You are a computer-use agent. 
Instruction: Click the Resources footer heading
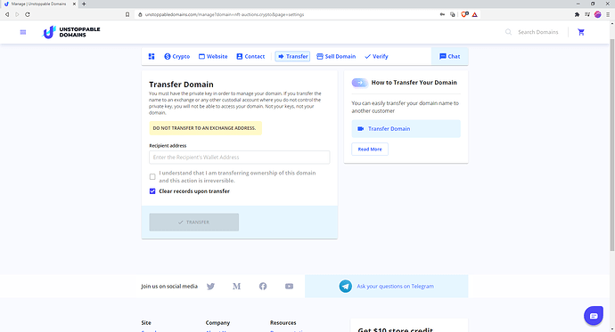pos(283,322)
